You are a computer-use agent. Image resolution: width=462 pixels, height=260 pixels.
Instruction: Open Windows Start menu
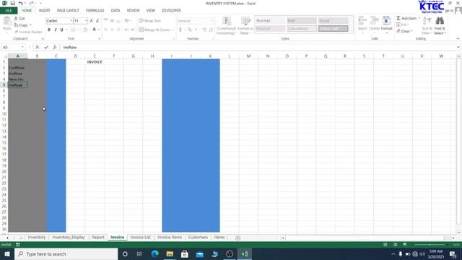point(7,253)
